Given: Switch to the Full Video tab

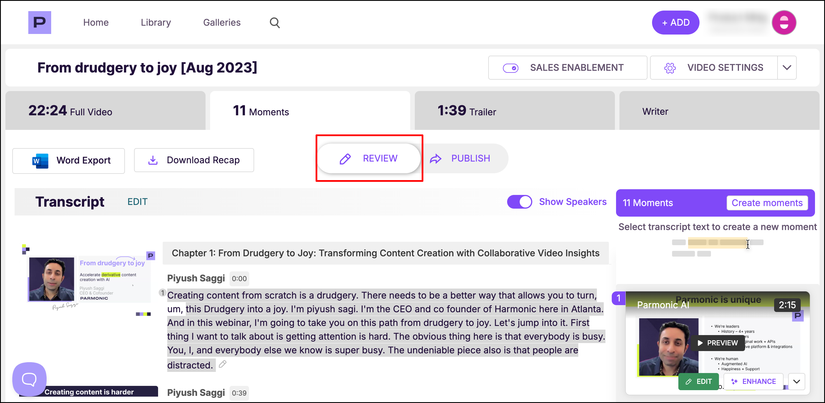Looking at the screenshot, I should coord(105,111).
